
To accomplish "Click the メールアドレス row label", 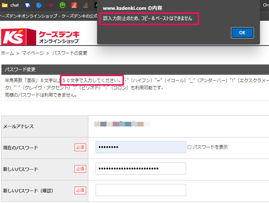I will [18, 126].
